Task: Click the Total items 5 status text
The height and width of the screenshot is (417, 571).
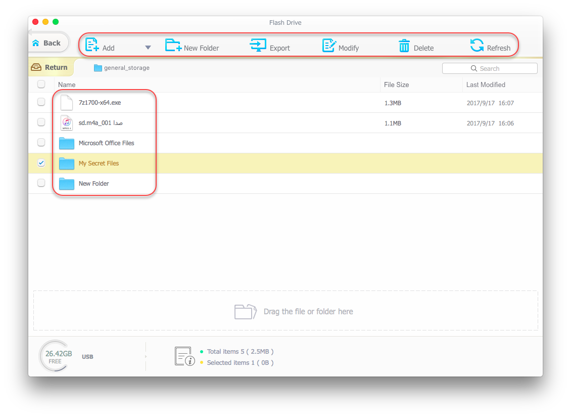Action: (240, 352)
